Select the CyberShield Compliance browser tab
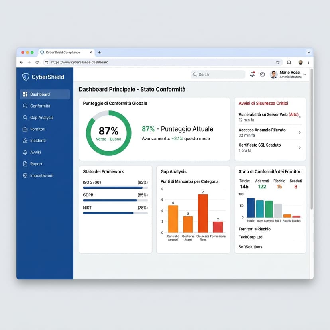 [66, 52]
